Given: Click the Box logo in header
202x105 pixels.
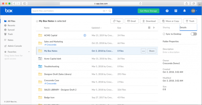Looking at the screenshot, I should (9, 11).
